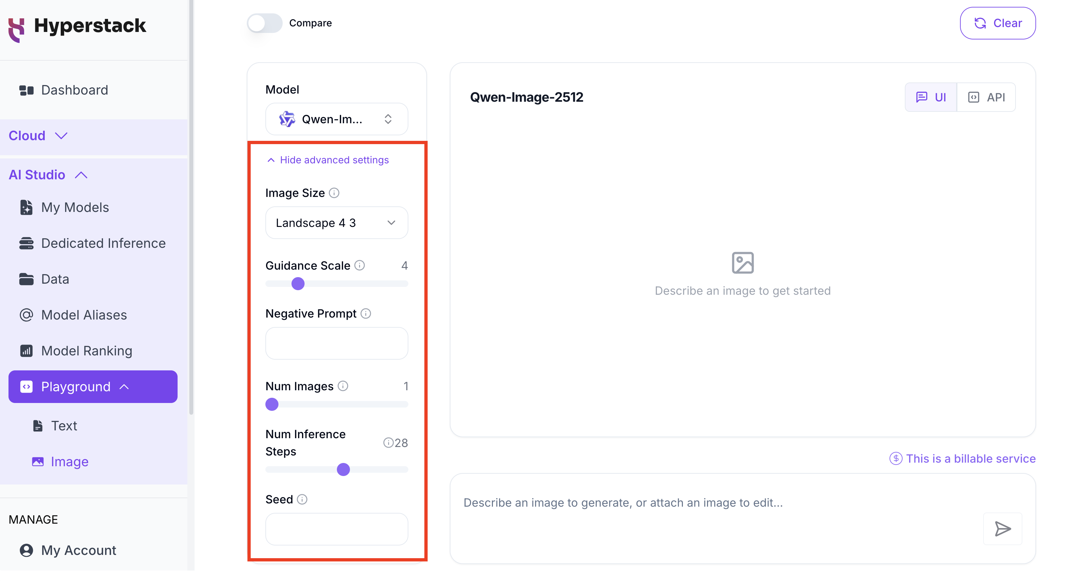Click the Guidance Scale value 4
Image resolution: width=1087 pixels, height=581 pixels.
(404, 265)
